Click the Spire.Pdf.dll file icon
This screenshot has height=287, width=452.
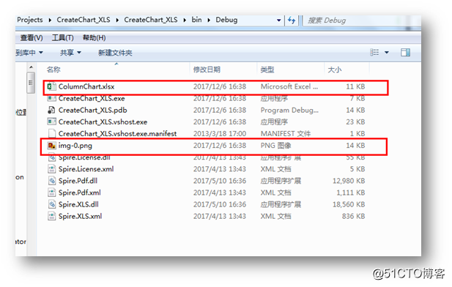(x=51, y=181)
